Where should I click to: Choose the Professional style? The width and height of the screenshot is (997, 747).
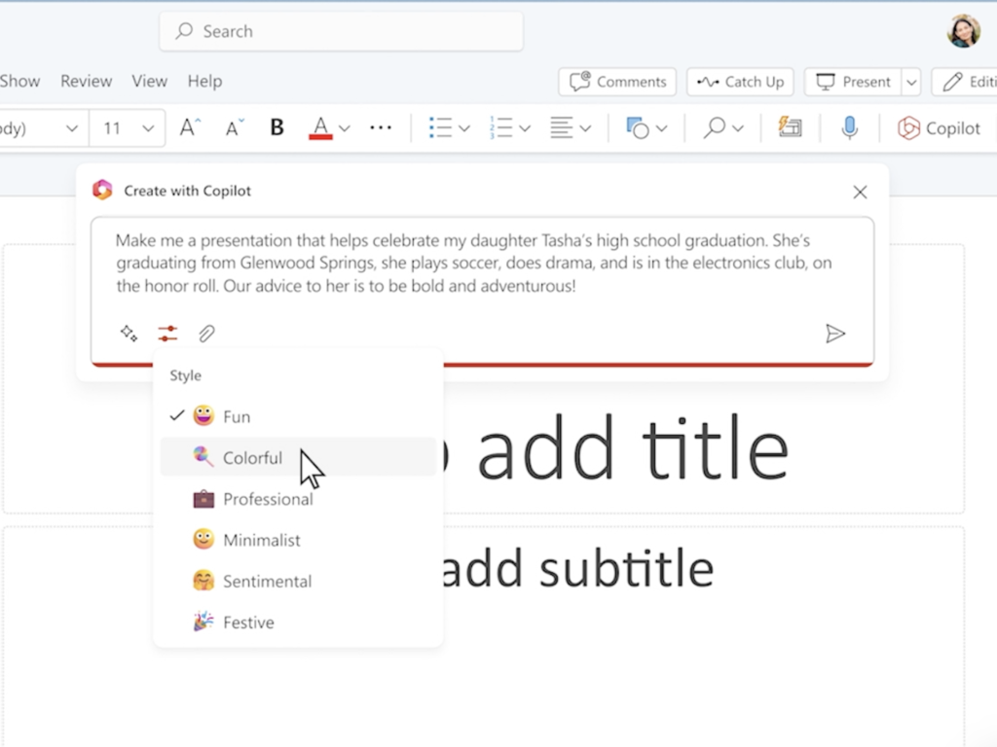pos(298,499)
